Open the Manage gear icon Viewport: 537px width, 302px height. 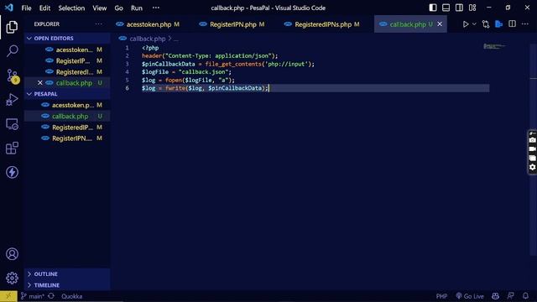click(x=12, y=278)
